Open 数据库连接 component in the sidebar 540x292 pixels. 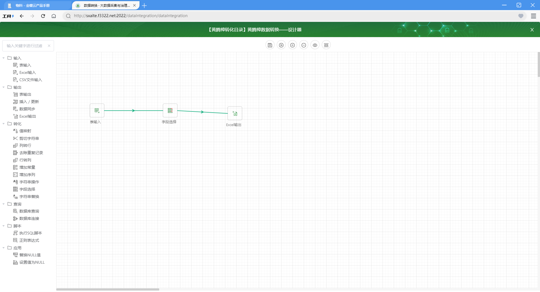pos(26,218)
